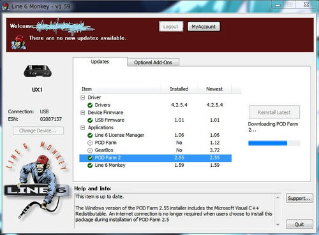Select the Drivers row

(x=156, y=105)
